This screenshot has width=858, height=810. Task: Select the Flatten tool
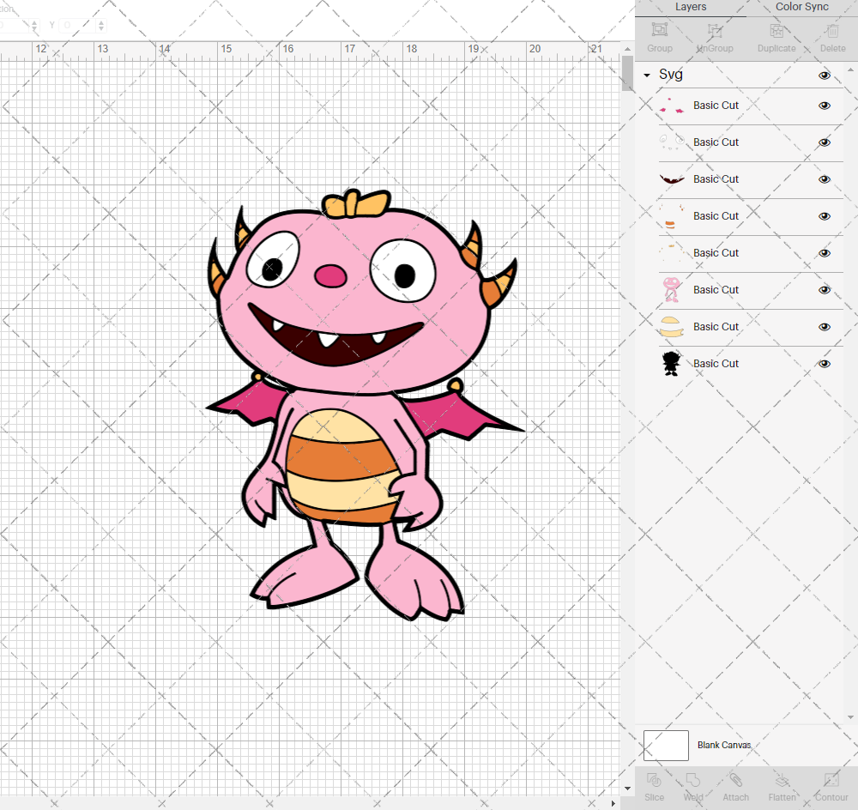click(782, 787)
